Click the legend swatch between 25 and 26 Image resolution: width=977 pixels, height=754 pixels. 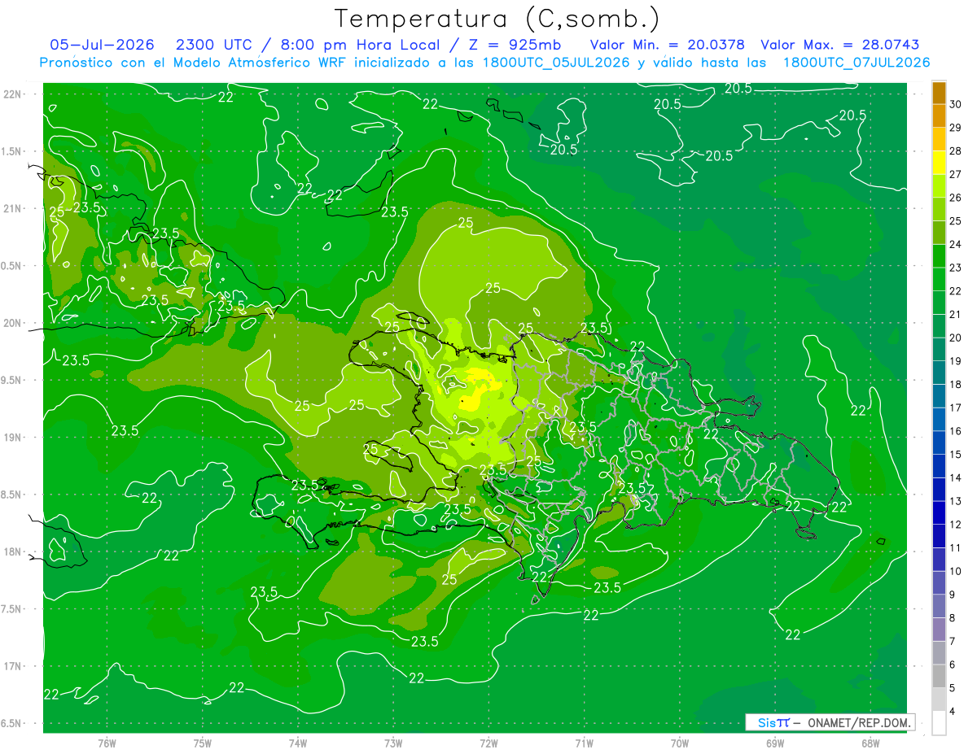coord(939,210)
